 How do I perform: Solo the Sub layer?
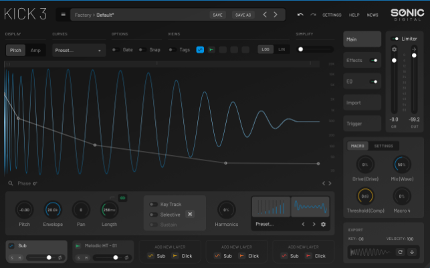click(12, 257)
